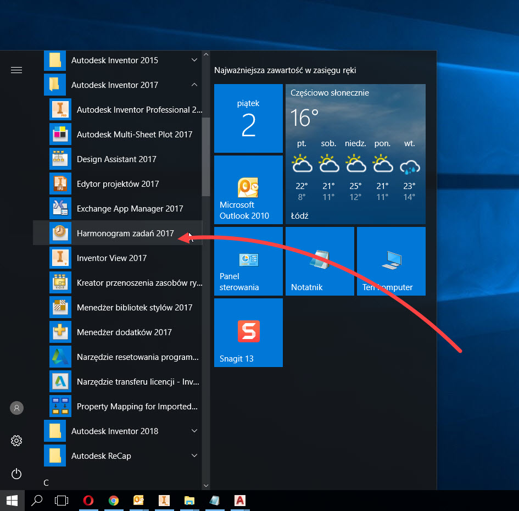Open Exchange App Manager 2017
The height and width of the screenshot is (511, 519).
130,209
